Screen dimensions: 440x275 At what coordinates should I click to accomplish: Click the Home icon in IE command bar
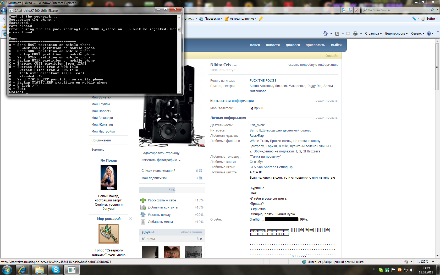(325, 34)
